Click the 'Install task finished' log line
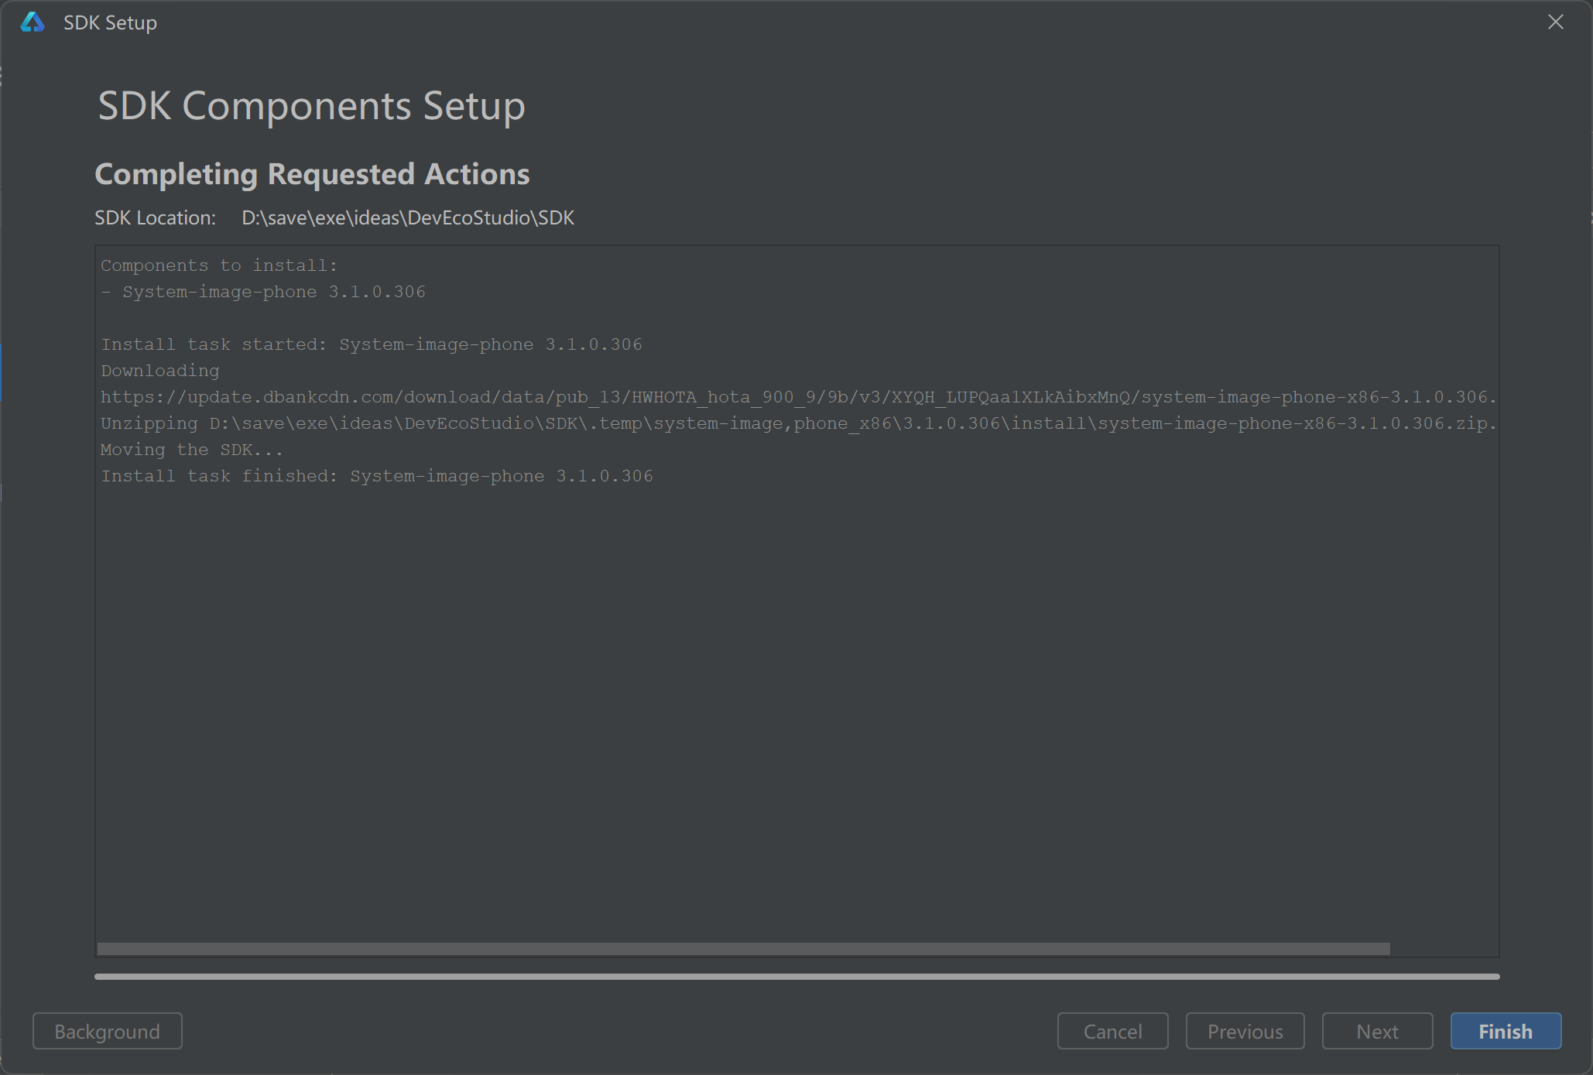The image size is (1593, 1075). point(377,476)
